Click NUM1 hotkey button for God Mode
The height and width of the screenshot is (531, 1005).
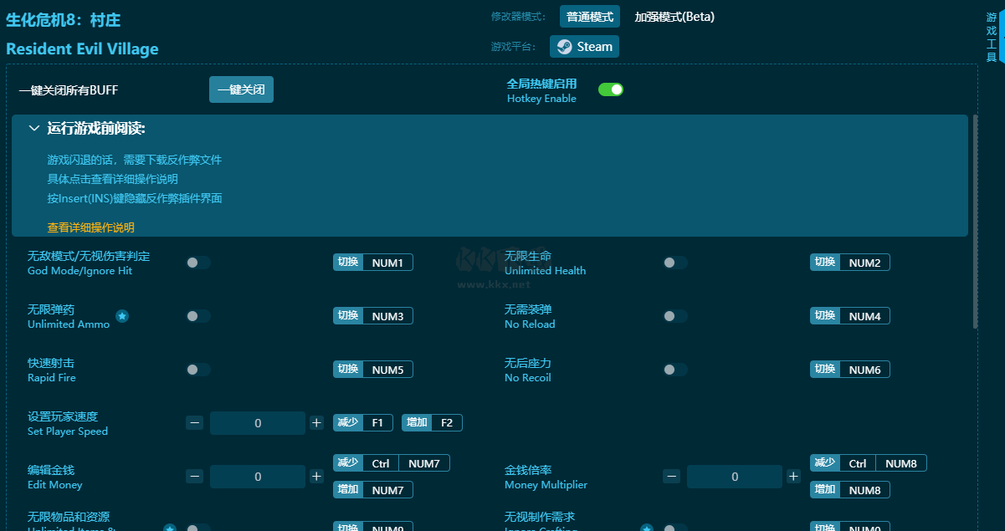[373, 263]
